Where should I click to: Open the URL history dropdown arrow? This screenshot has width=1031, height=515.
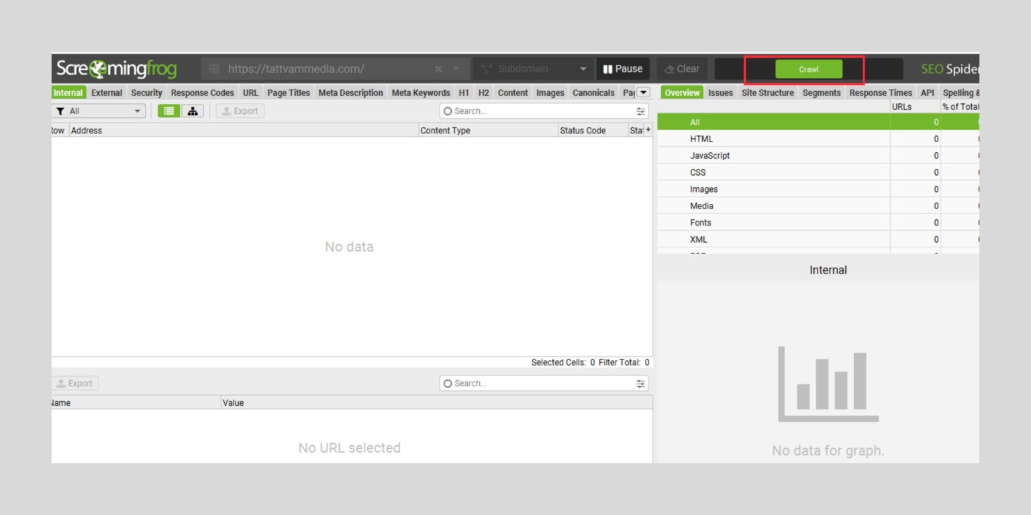(456, 69)
